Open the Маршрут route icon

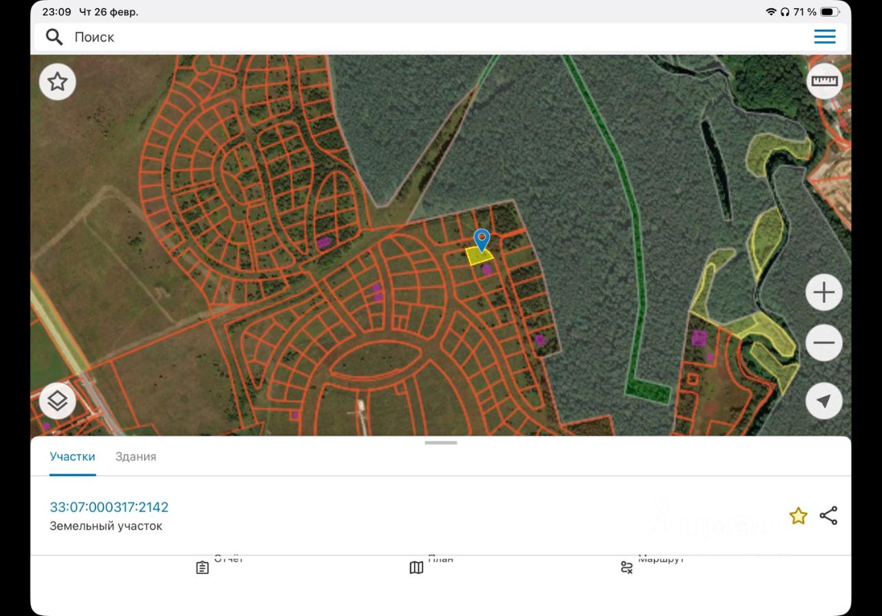626,567
